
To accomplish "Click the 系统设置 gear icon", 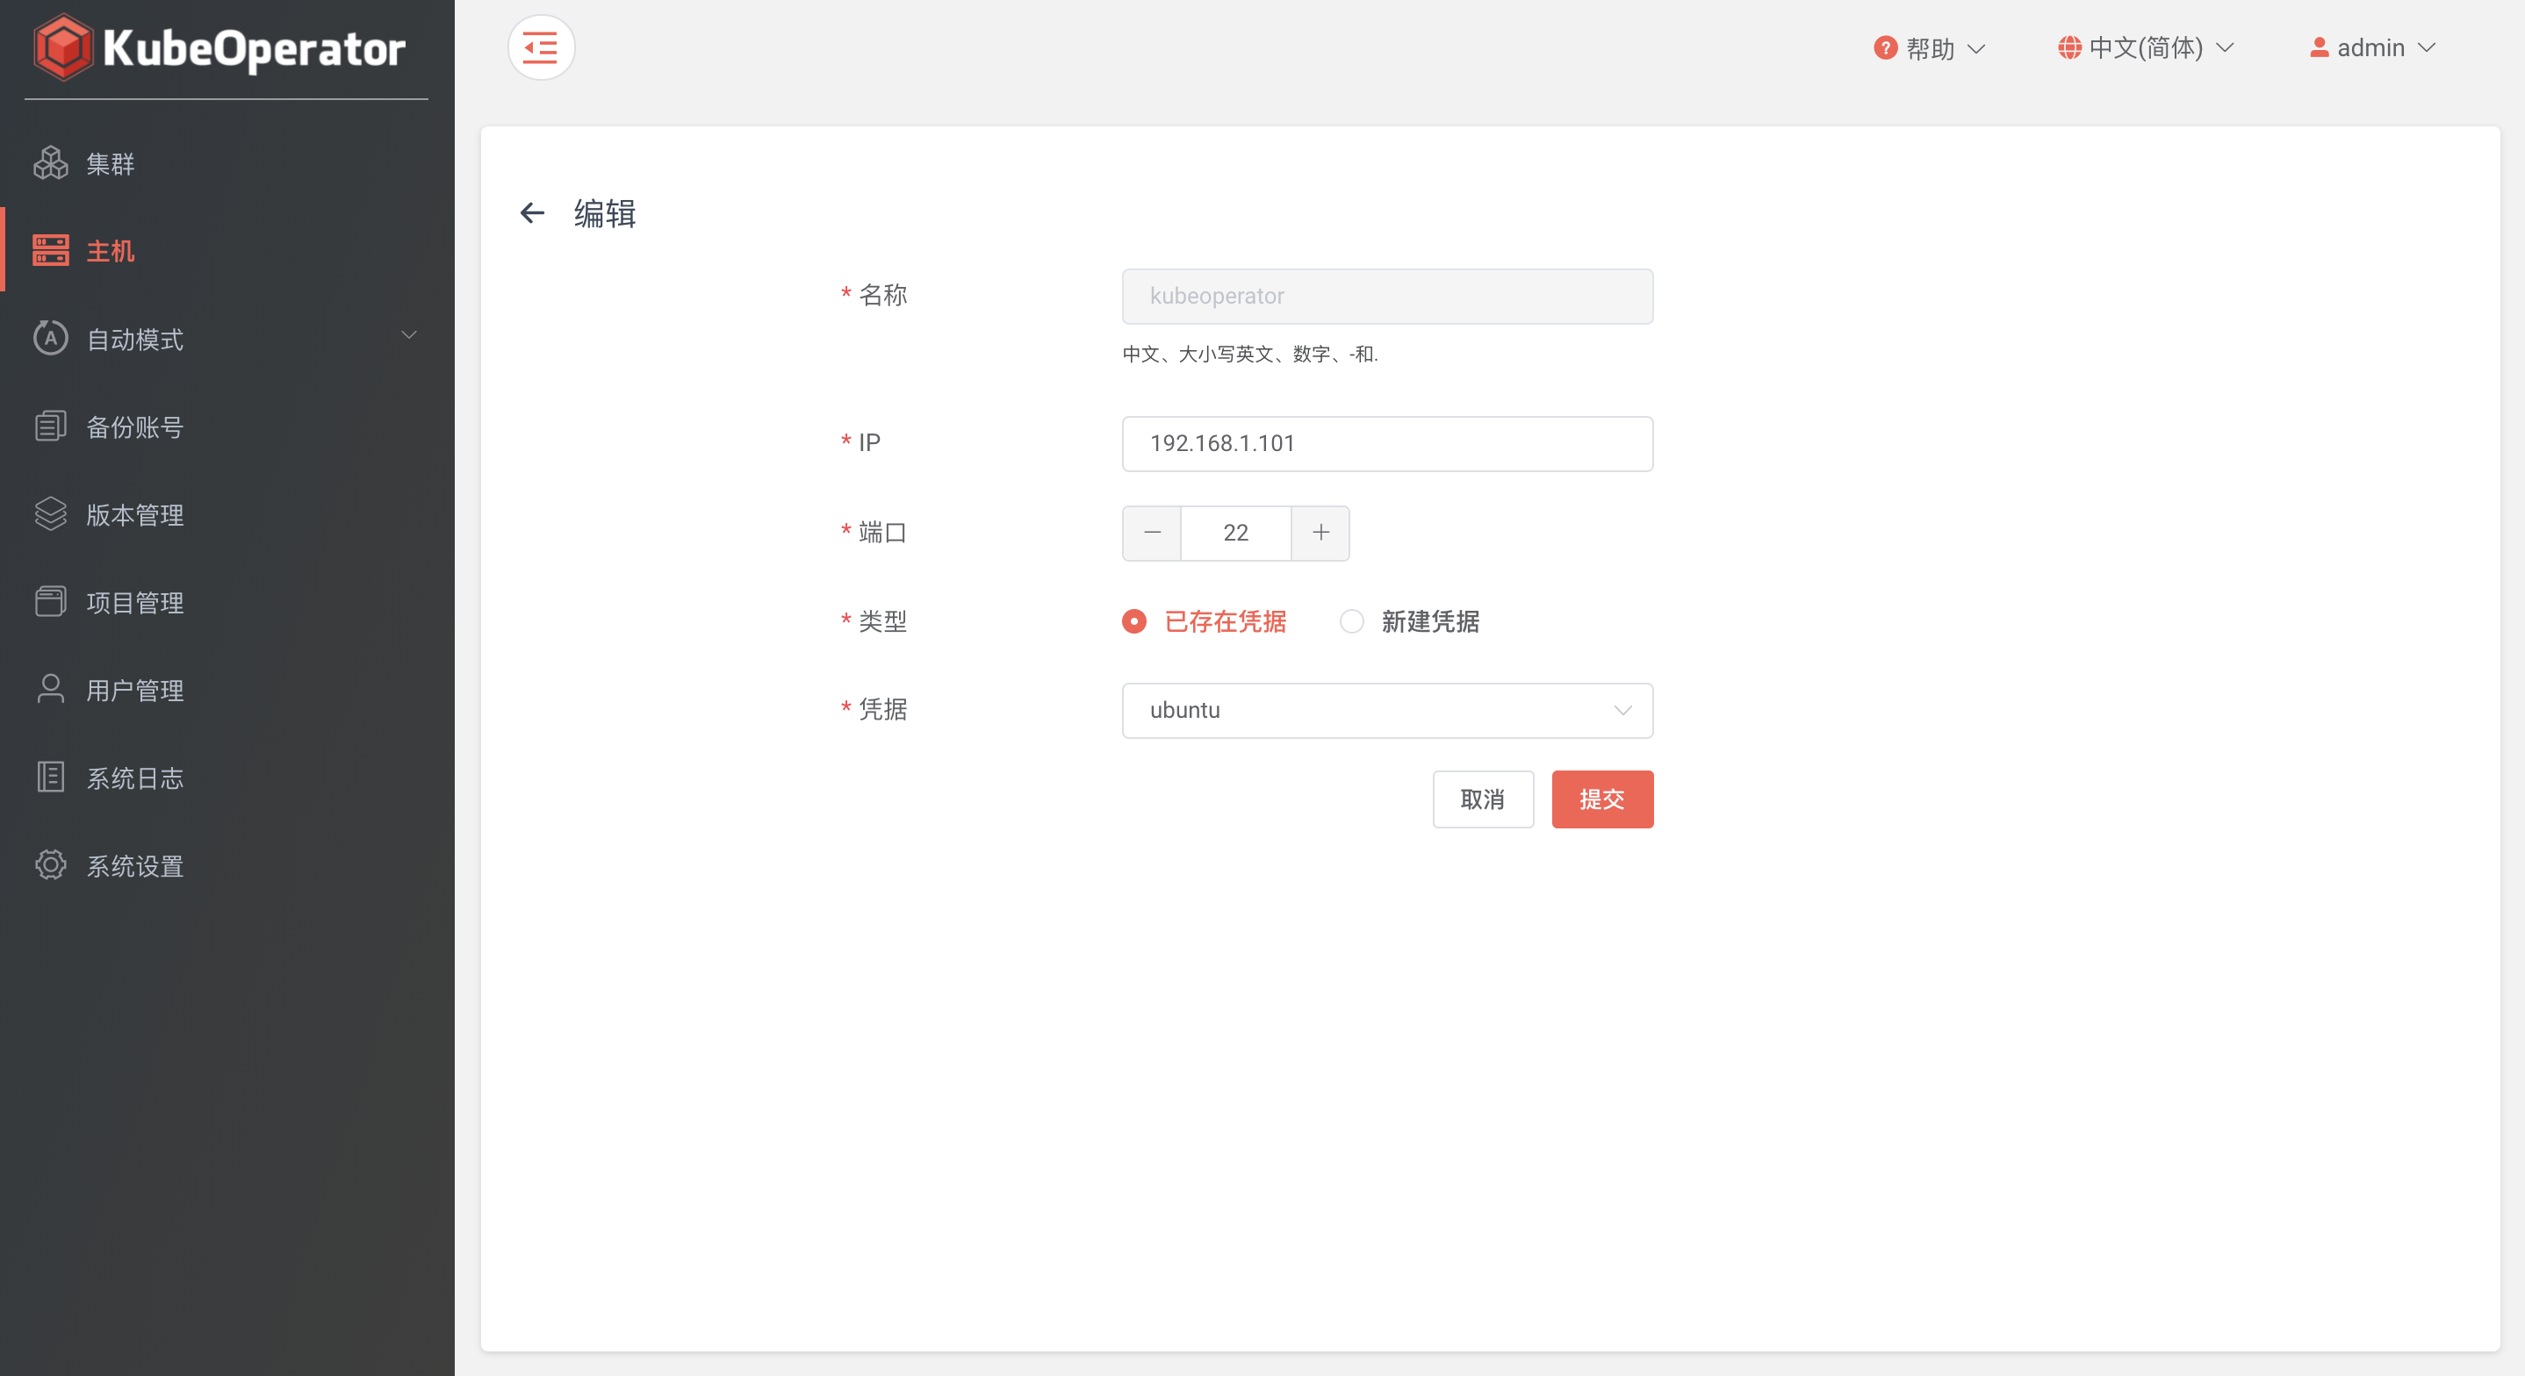I will (x=50, y=865).
